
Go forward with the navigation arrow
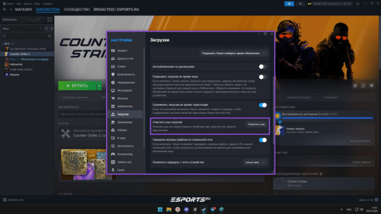click(x=11, y=9)
